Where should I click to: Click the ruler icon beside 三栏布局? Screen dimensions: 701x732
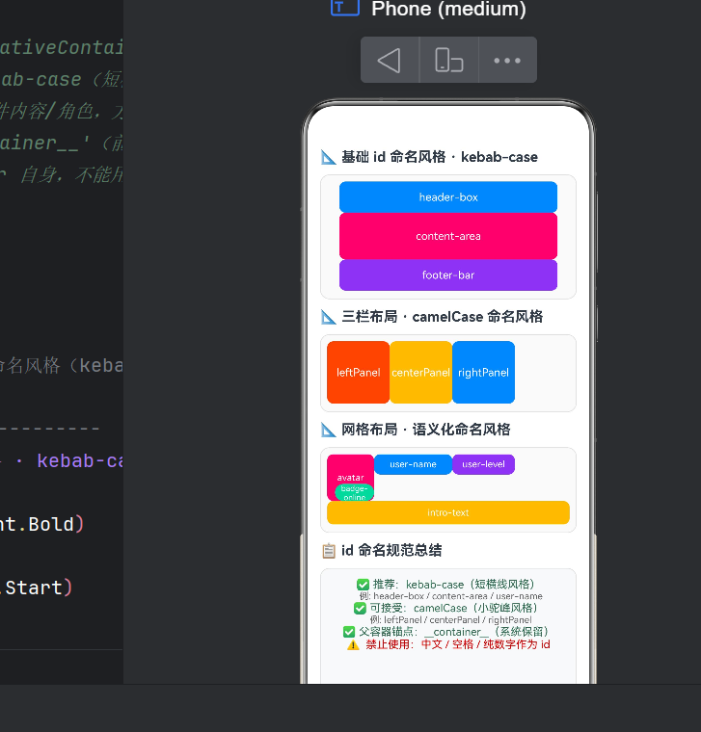329,317
